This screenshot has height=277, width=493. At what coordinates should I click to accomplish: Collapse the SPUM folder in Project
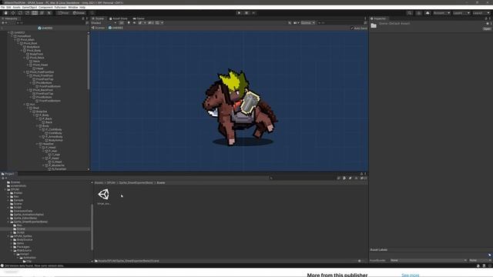pos(5,189)
